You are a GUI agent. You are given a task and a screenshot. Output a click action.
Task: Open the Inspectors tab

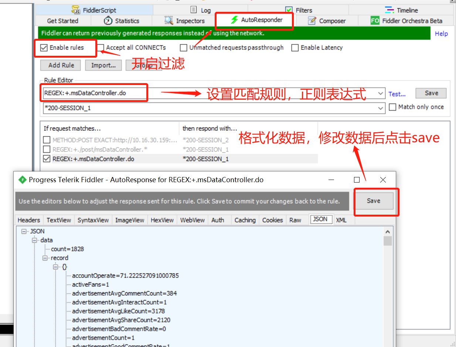(184, 21)
